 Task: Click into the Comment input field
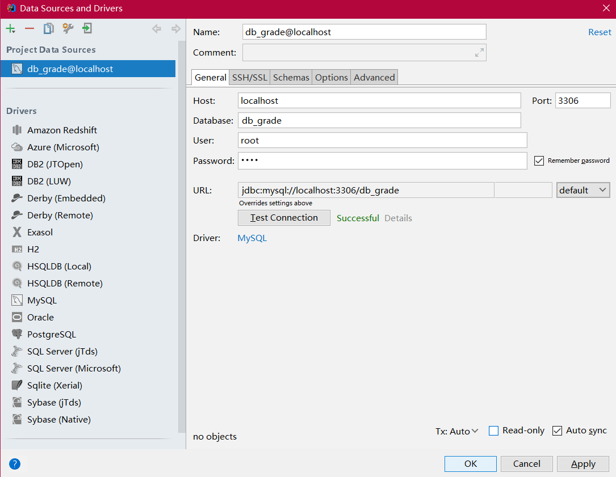[364, 53]
